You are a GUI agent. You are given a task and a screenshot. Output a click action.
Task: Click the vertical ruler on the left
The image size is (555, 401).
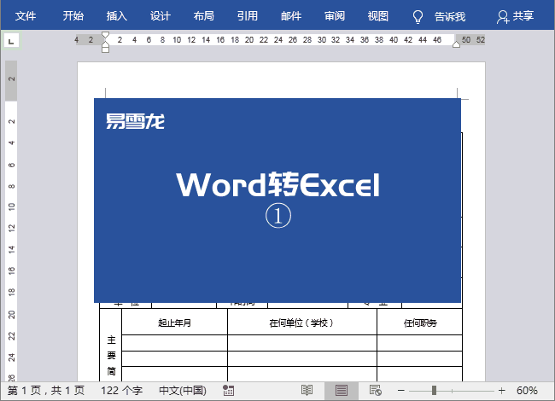click(11, 221)
